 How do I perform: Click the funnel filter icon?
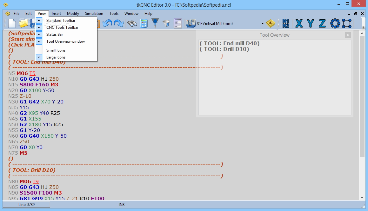click(166, 23)
